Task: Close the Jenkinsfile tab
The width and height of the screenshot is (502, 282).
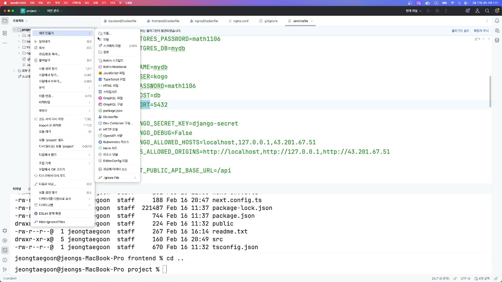Action: (x=312, y=21)
